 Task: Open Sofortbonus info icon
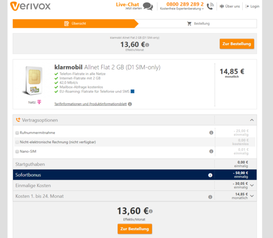(210, 175)
